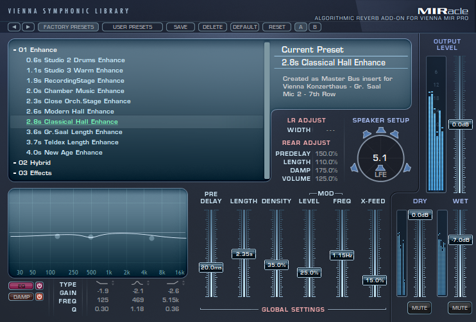Mute the WET signal
This screenshot has width=476, height=322.
click(459, 308)
